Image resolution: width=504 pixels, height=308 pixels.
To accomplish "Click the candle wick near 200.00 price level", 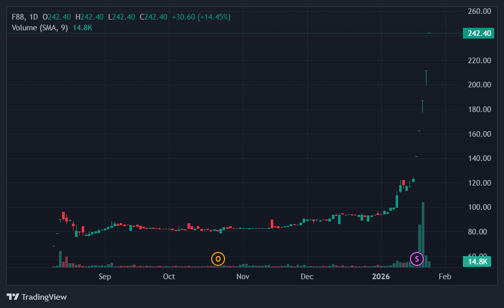I will pos(426,78).
